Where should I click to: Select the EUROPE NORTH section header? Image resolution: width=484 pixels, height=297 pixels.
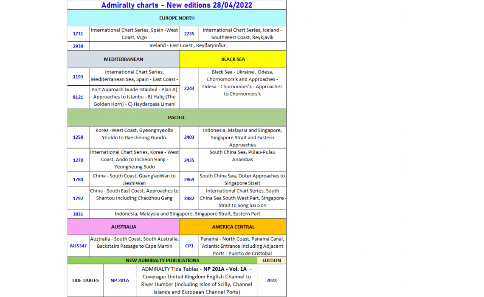(x=177, y=18)
